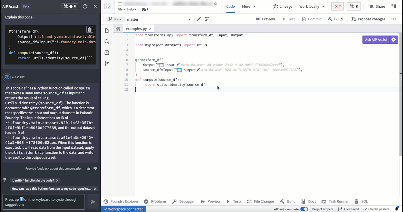This screenshot has height=212, width=403.
Task: Open the Task Runner bottom tab
Action: (335, 201)
